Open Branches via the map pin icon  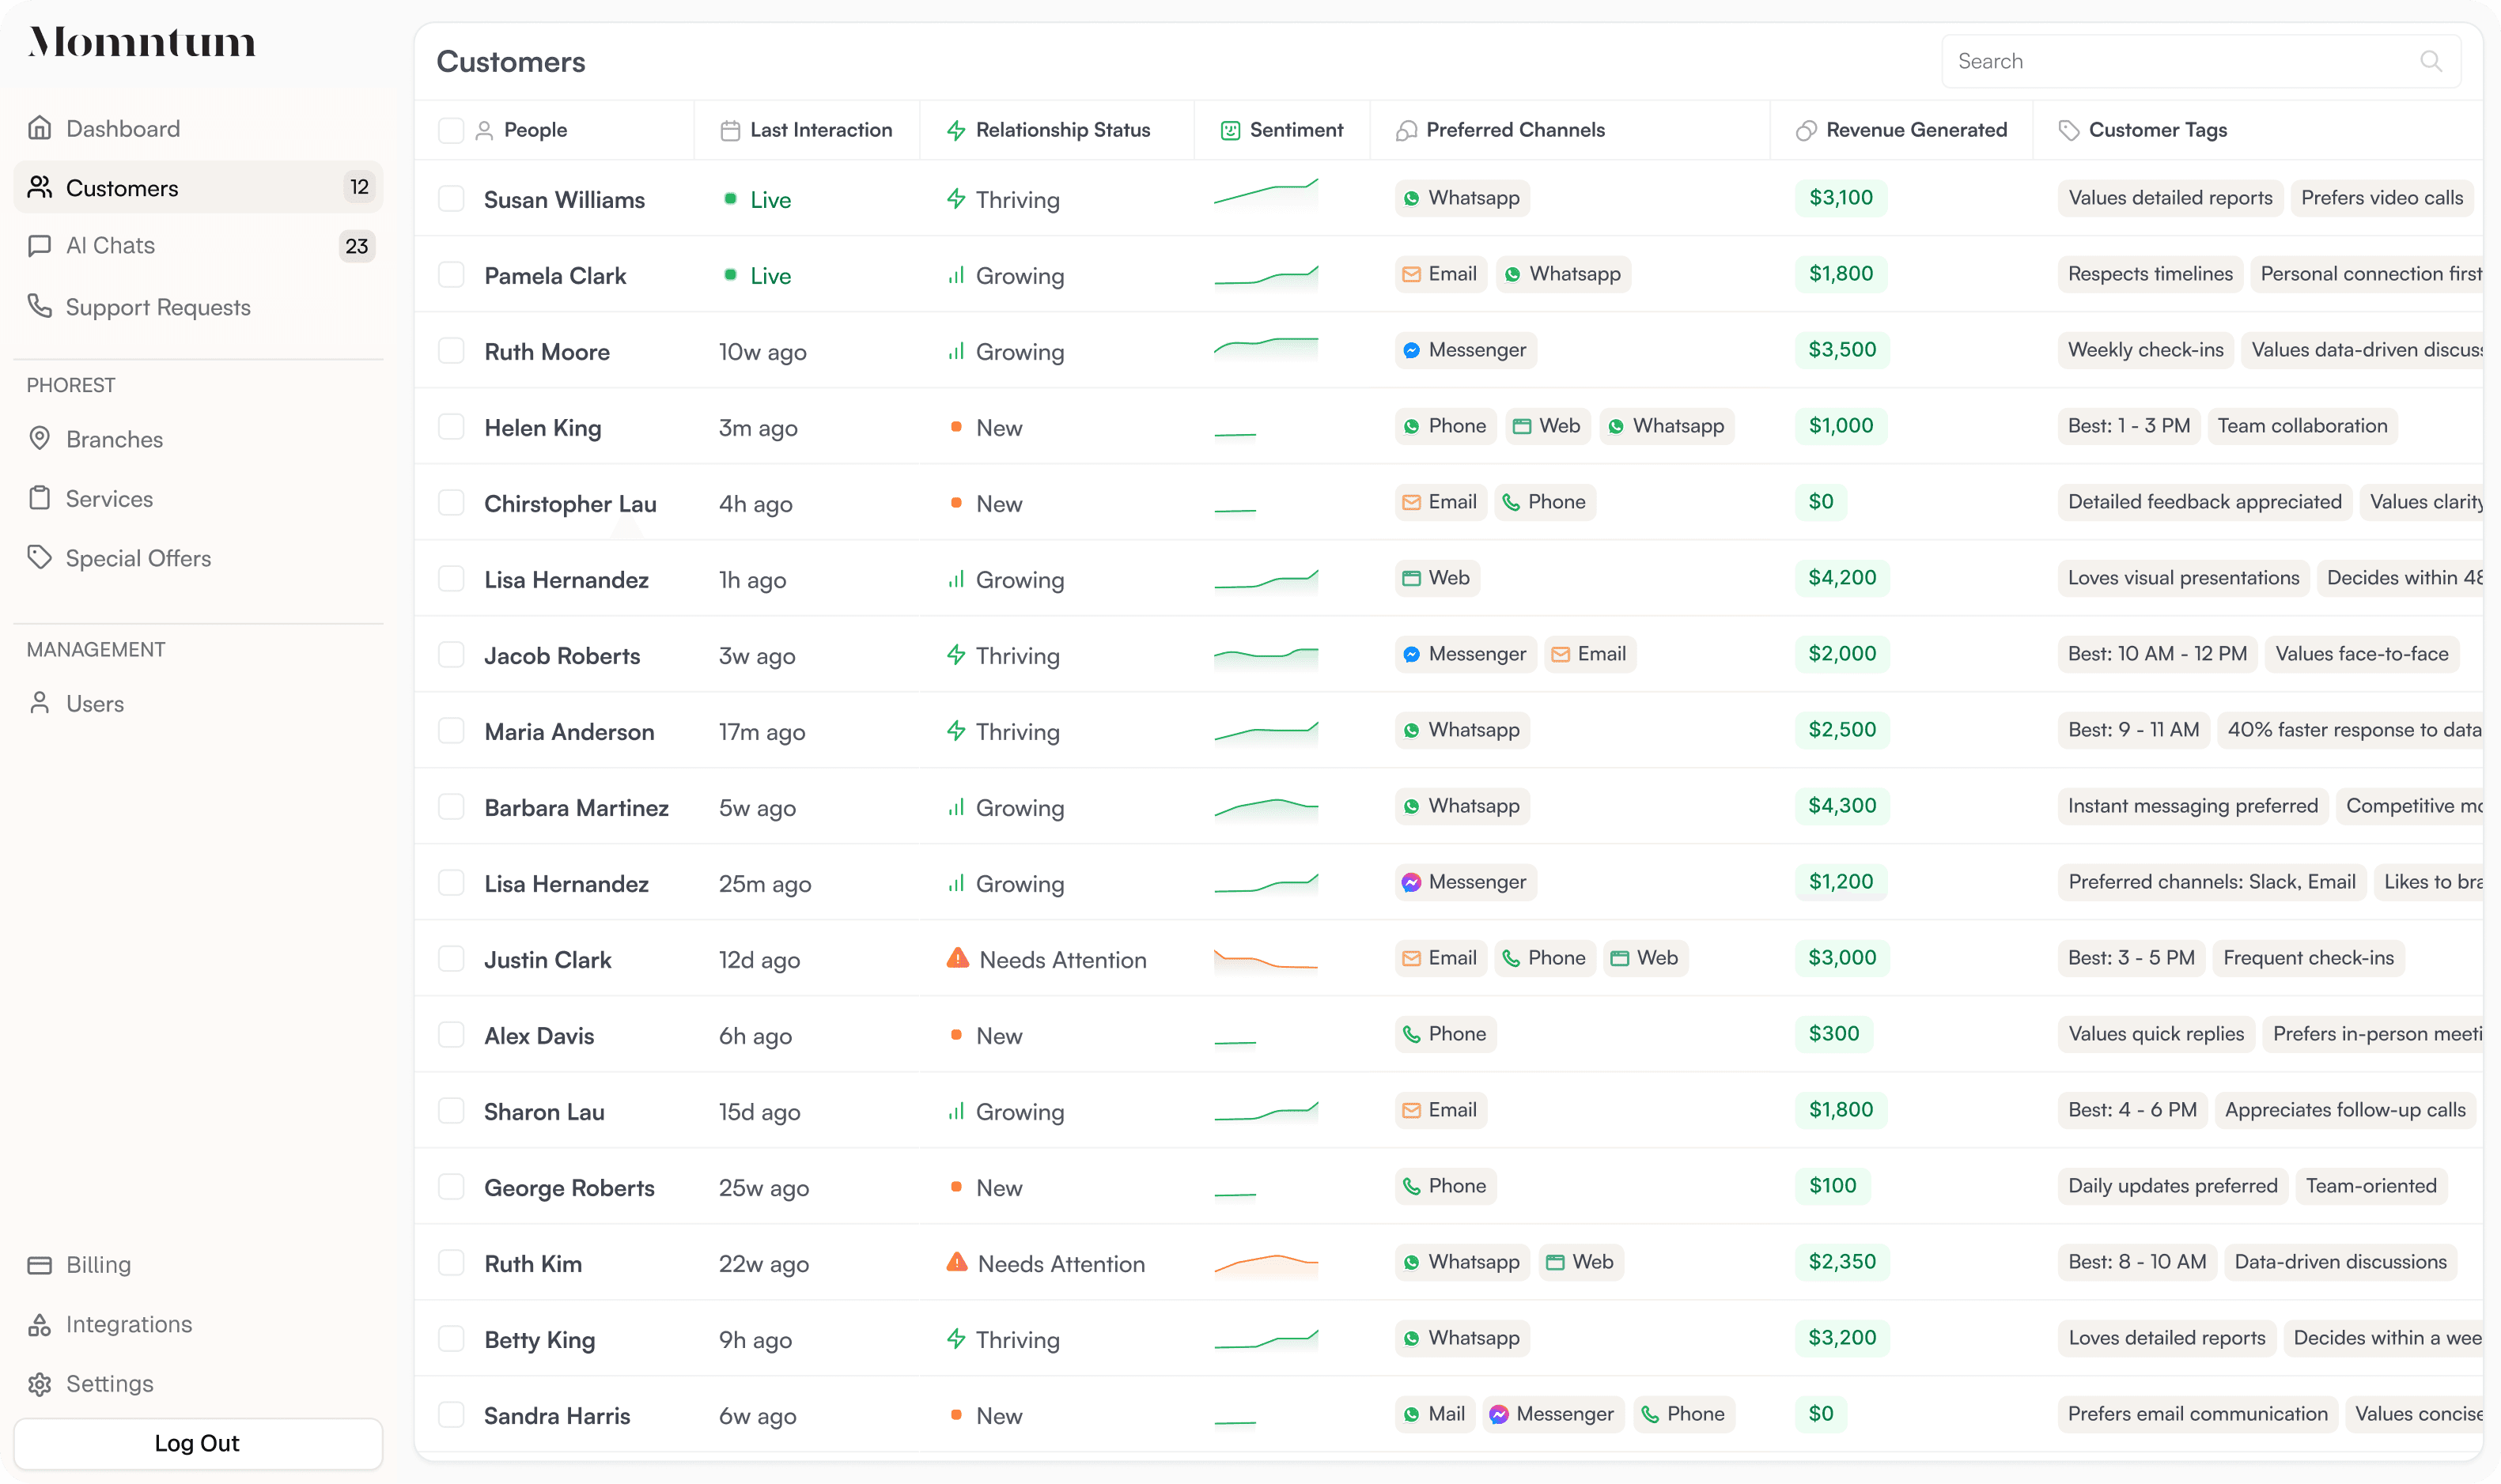tap(40, 438)
